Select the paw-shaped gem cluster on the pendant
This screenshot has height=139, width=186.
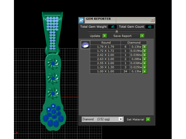(53, 116)
